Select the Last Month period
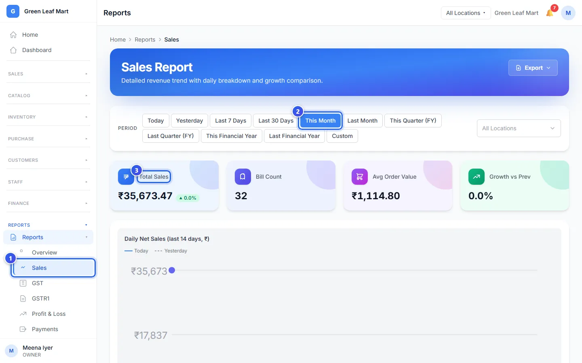This screenshot has width=582, height=363. (x=363, y=121)
